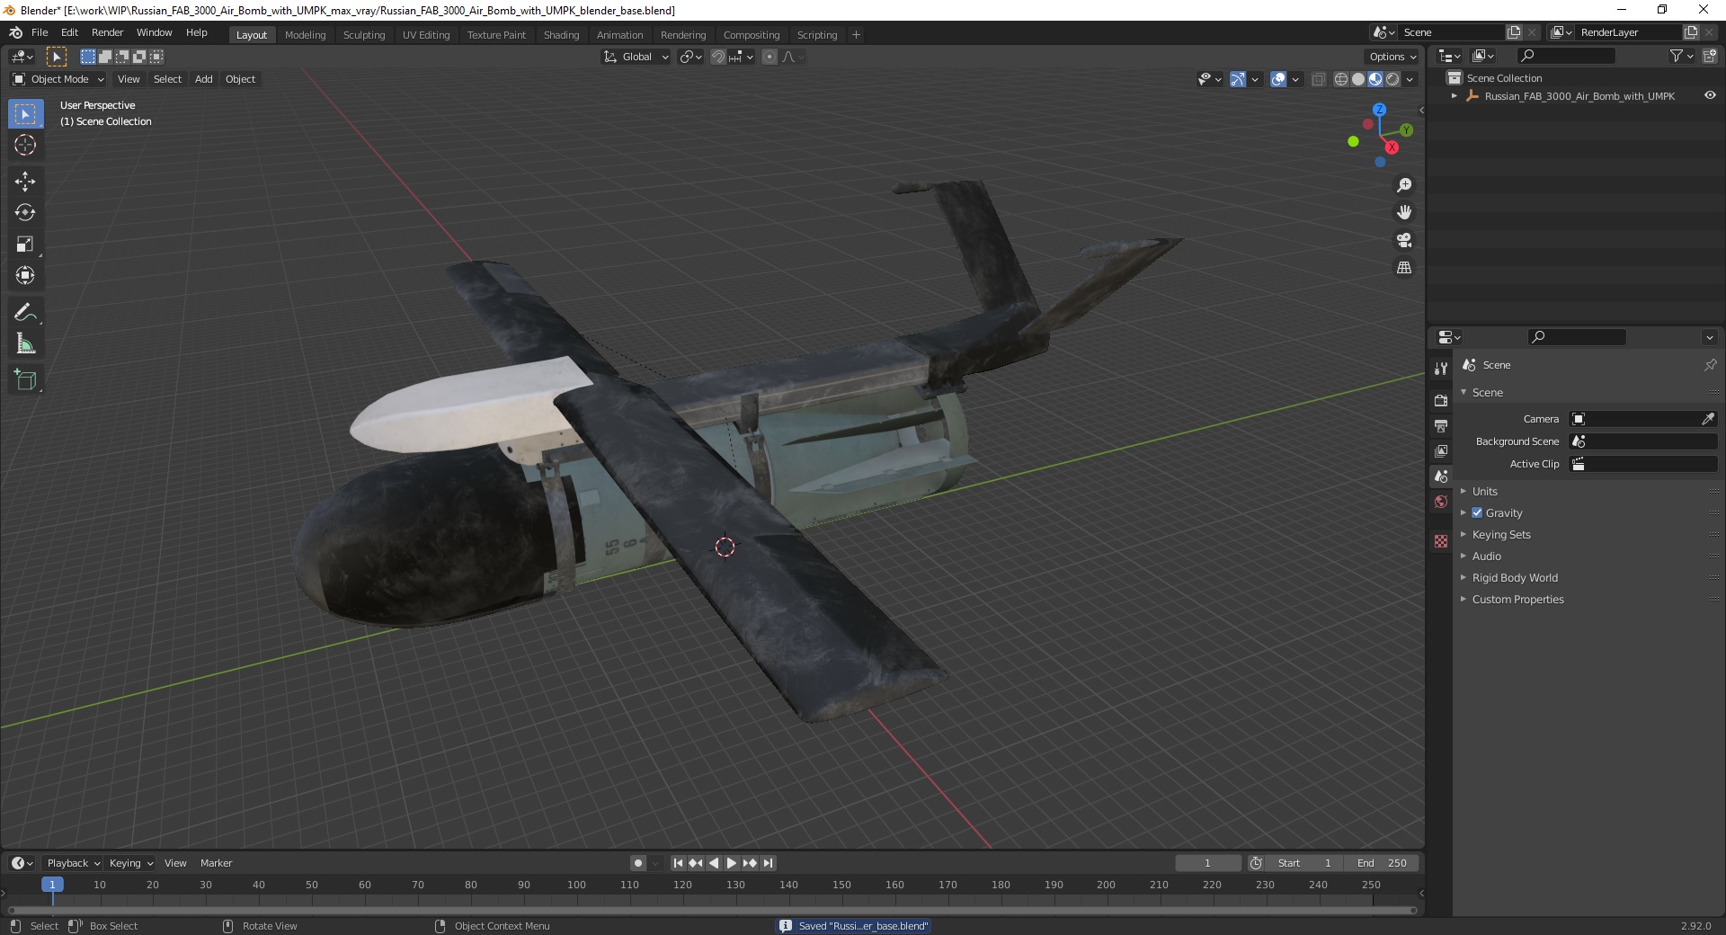The width and height of the screenshot is (1726, 935).
Task: Expand the Keying Sets panel
Action: coord(1501,534)
